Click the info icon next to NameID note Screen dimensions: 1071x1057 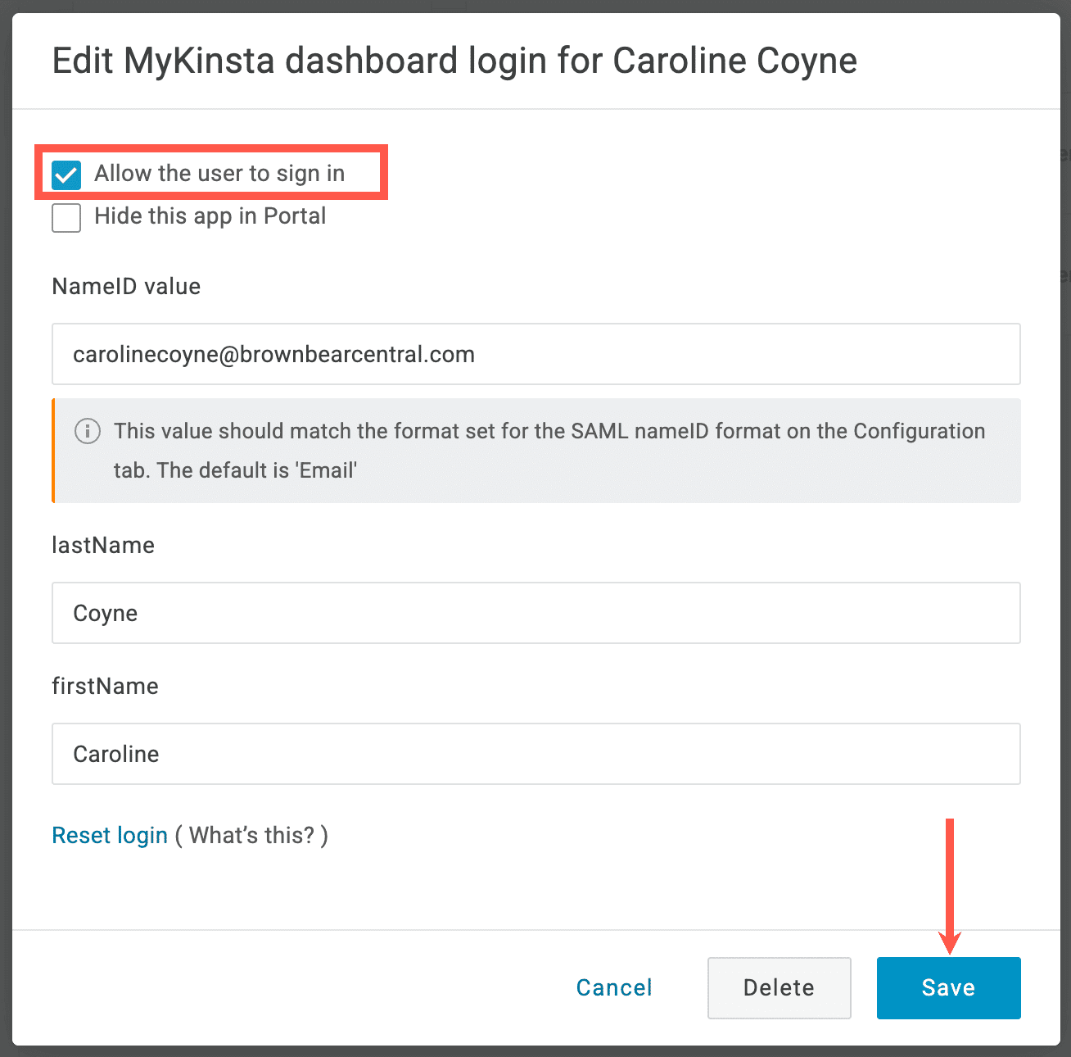[x=87, y=431]
